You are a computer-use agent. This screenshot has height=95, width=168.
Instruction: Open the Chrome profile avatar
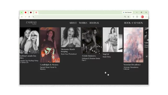[x=142, y=17]
